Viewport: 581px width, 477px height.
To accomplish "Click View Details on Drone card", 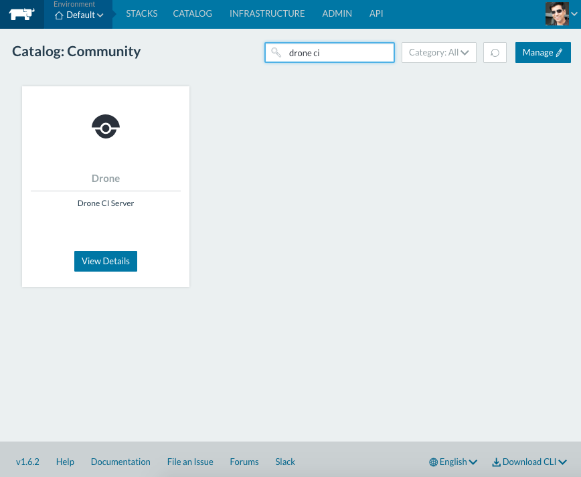I will coord(106,261).
